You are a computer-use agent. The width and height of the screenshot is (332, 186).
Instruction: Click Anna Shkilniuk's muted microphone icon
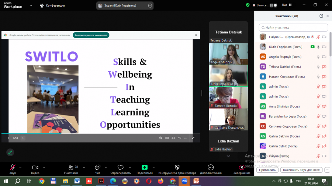tap(318, 106)
